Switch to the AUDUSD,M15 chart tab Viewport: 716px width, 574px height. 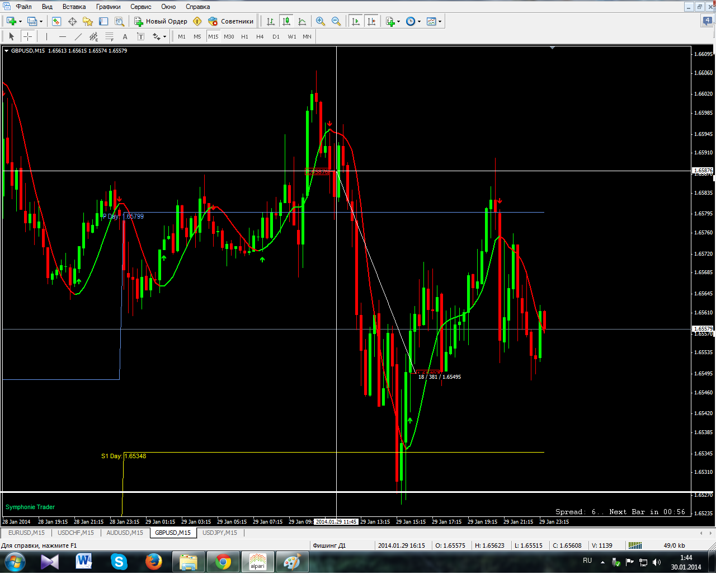(x=125, y=533)
